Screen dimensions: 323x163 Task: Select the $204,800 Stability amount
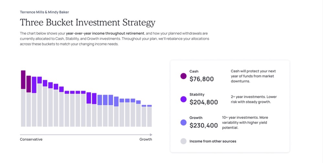(x=203, y=102)
